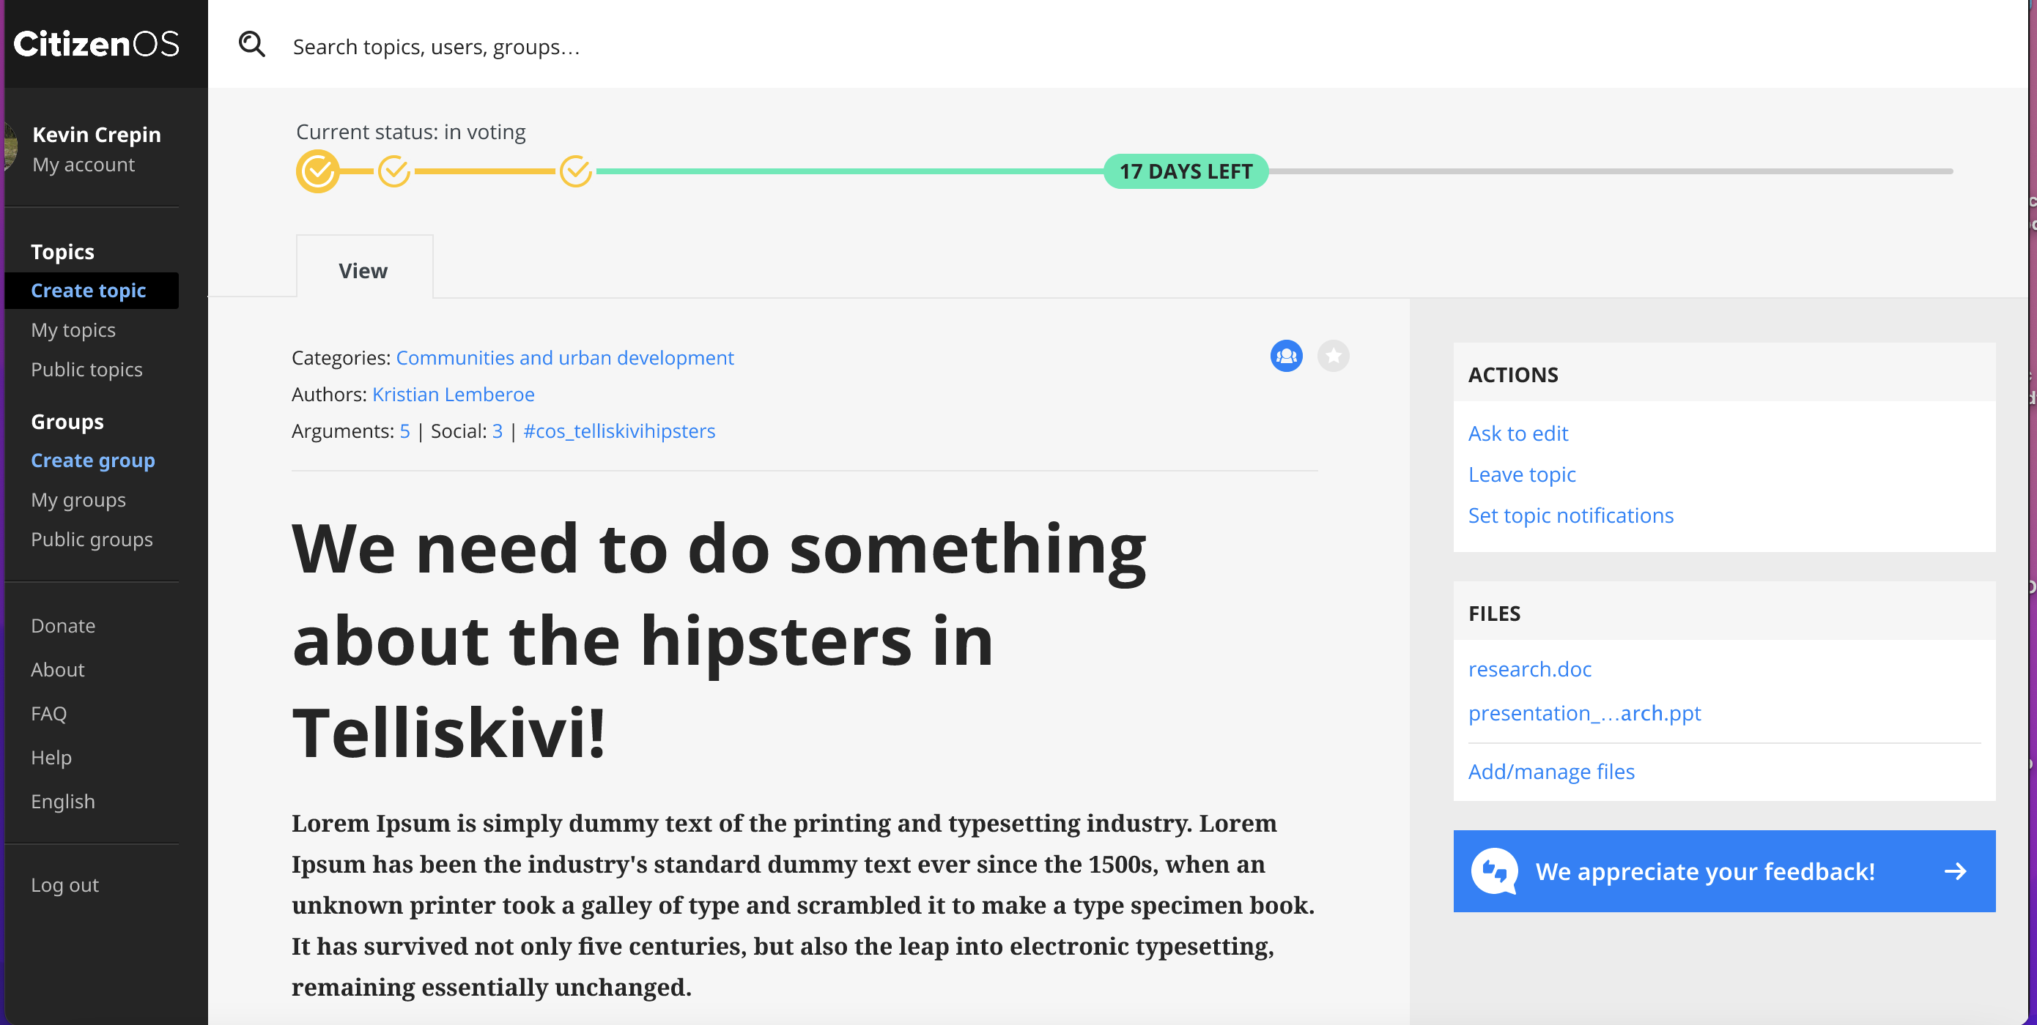Open Kevin Crepin's profile avatar
2037x1025 pixels.
click(x=10, y=146)
